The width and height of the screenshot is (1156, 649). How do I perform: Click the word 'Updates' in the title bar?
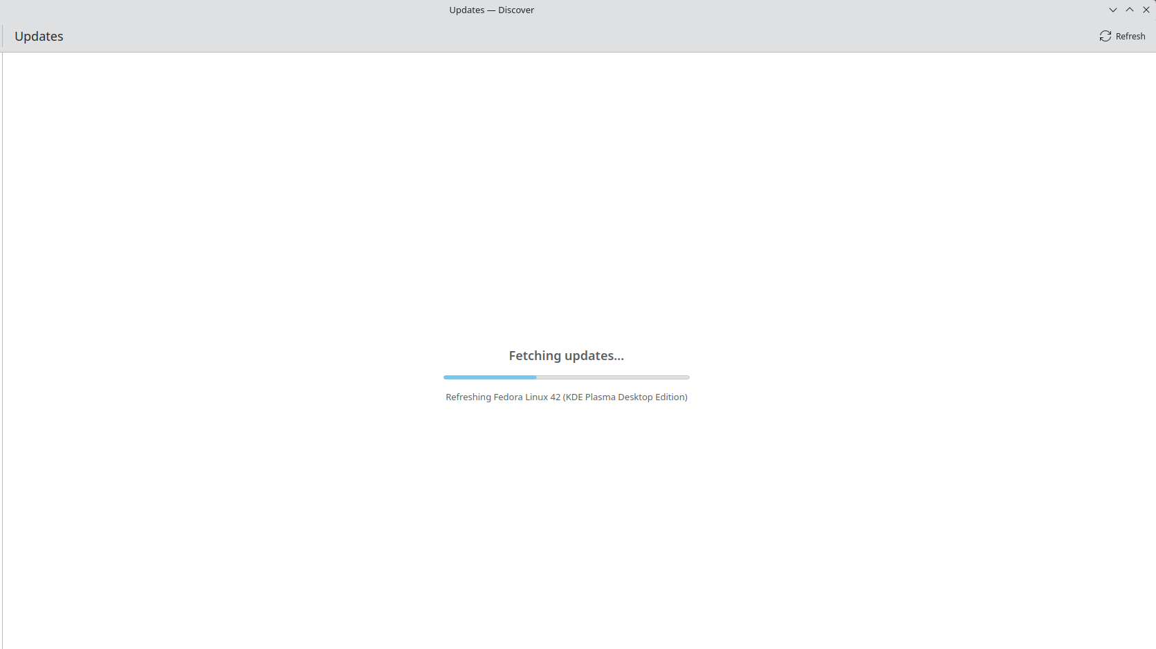tap(467, 10)
